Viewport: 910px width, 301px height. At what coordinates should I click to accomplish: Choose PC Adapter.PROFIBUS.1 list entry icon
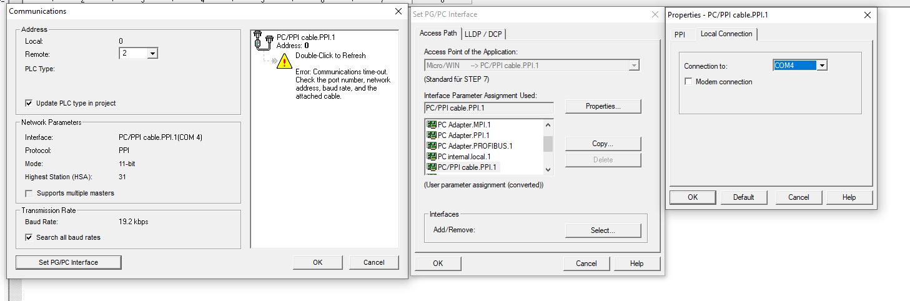(431, 146)
